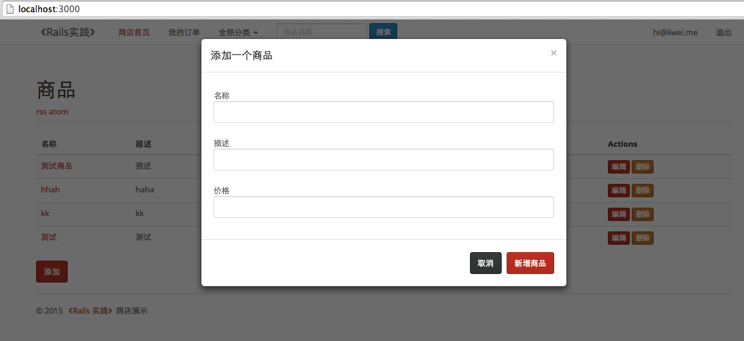This screenshot has width=744, height=341.
Task: Open the atom feed link
Action: point(59,111)
